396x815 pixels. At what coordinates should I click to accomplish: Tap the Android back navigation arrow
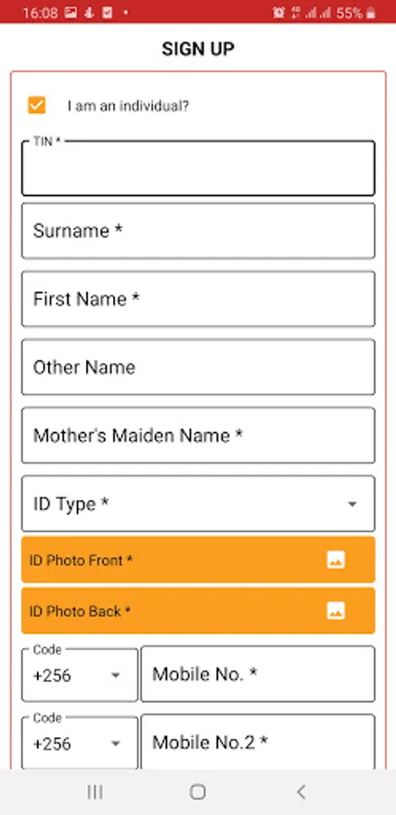[x=301, y=791]
